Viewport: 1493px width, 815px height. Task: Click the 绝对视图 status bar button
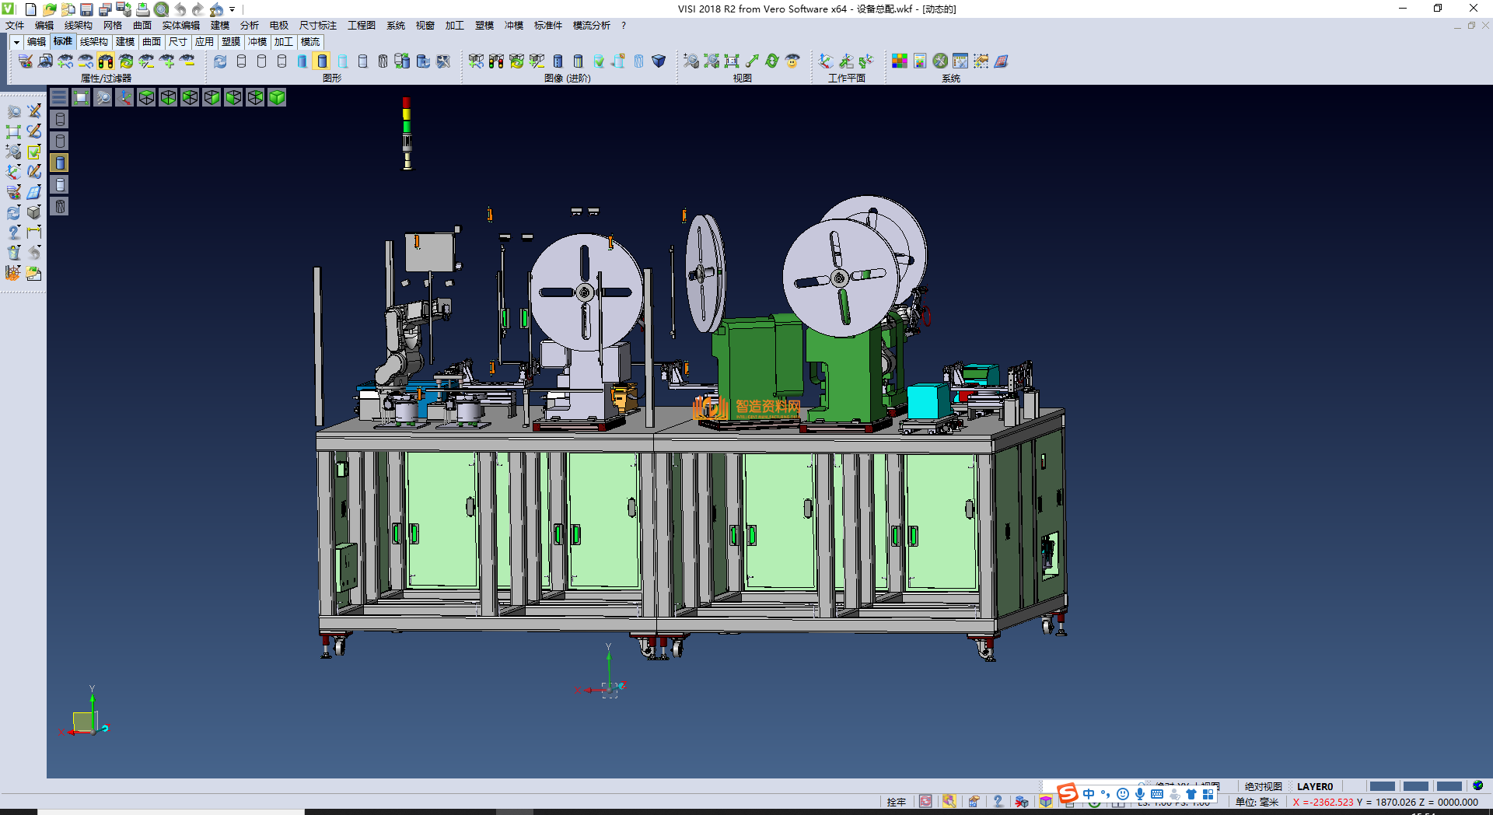[1263, 786]
